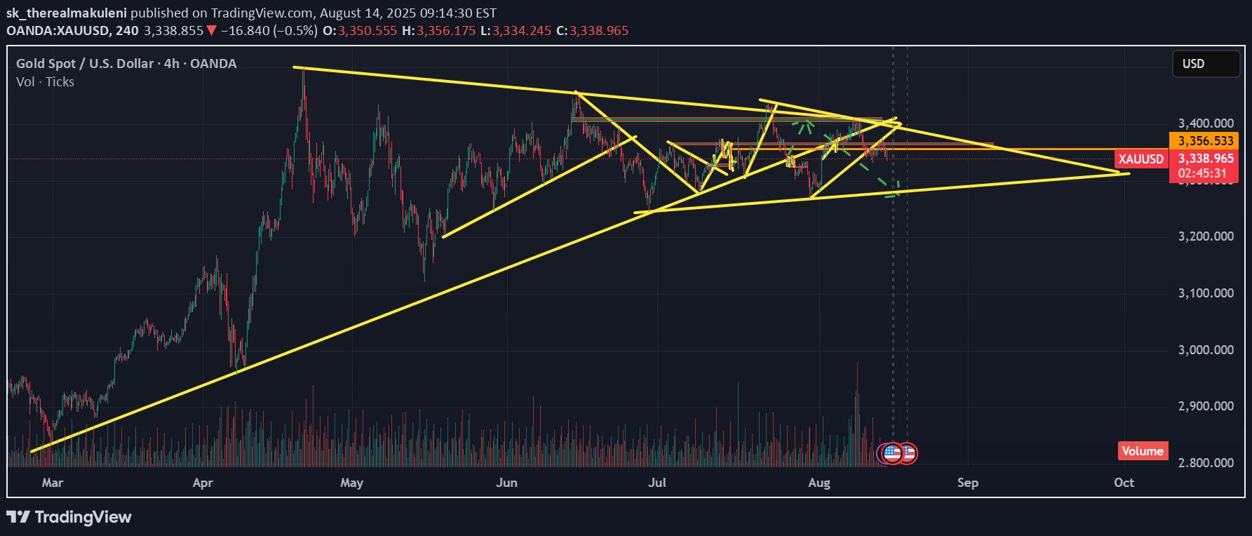The height and width of the screenshot is (536, 1252).
Task: Click the sk_therealmakuleni author name
Action: (67, 13)
